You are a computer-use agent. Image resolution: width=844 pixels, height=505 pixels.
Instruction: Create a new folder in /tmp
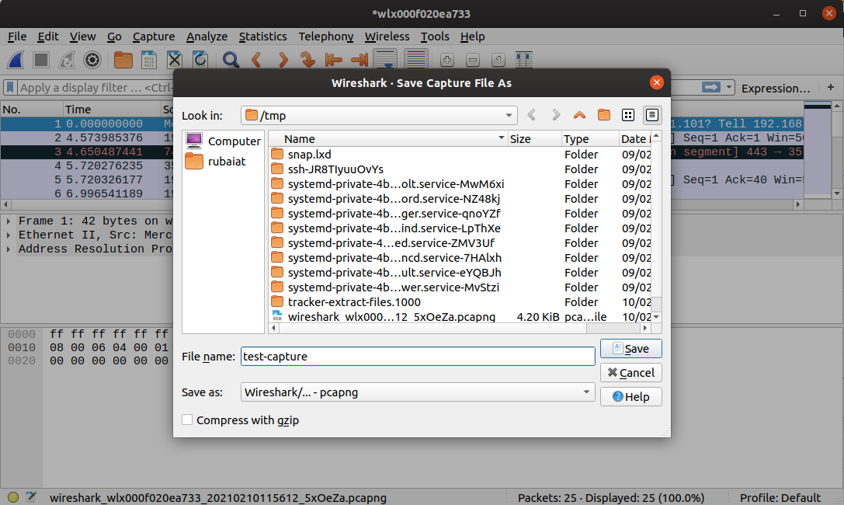(604, 115)
